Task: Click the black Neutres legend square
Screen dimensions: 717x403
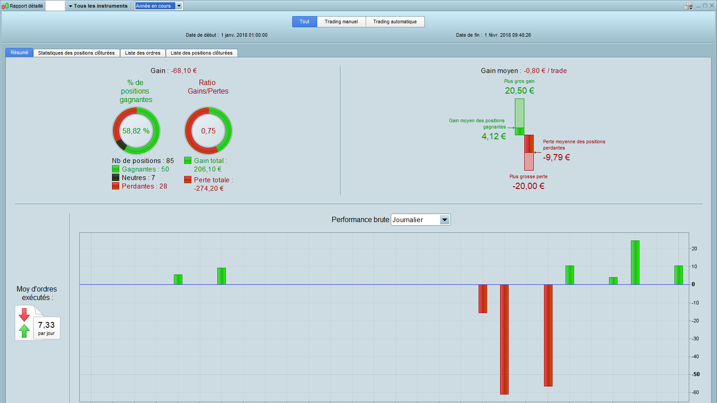Action: click(116, 178)
